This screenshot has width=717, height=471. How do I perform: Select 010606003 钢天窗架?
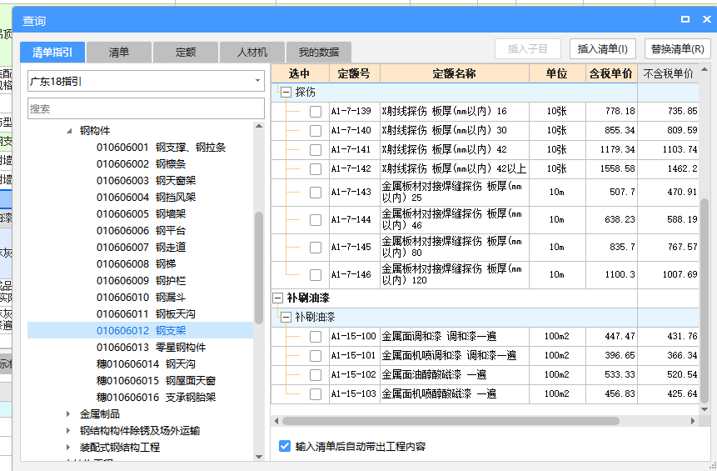point(147,181)
